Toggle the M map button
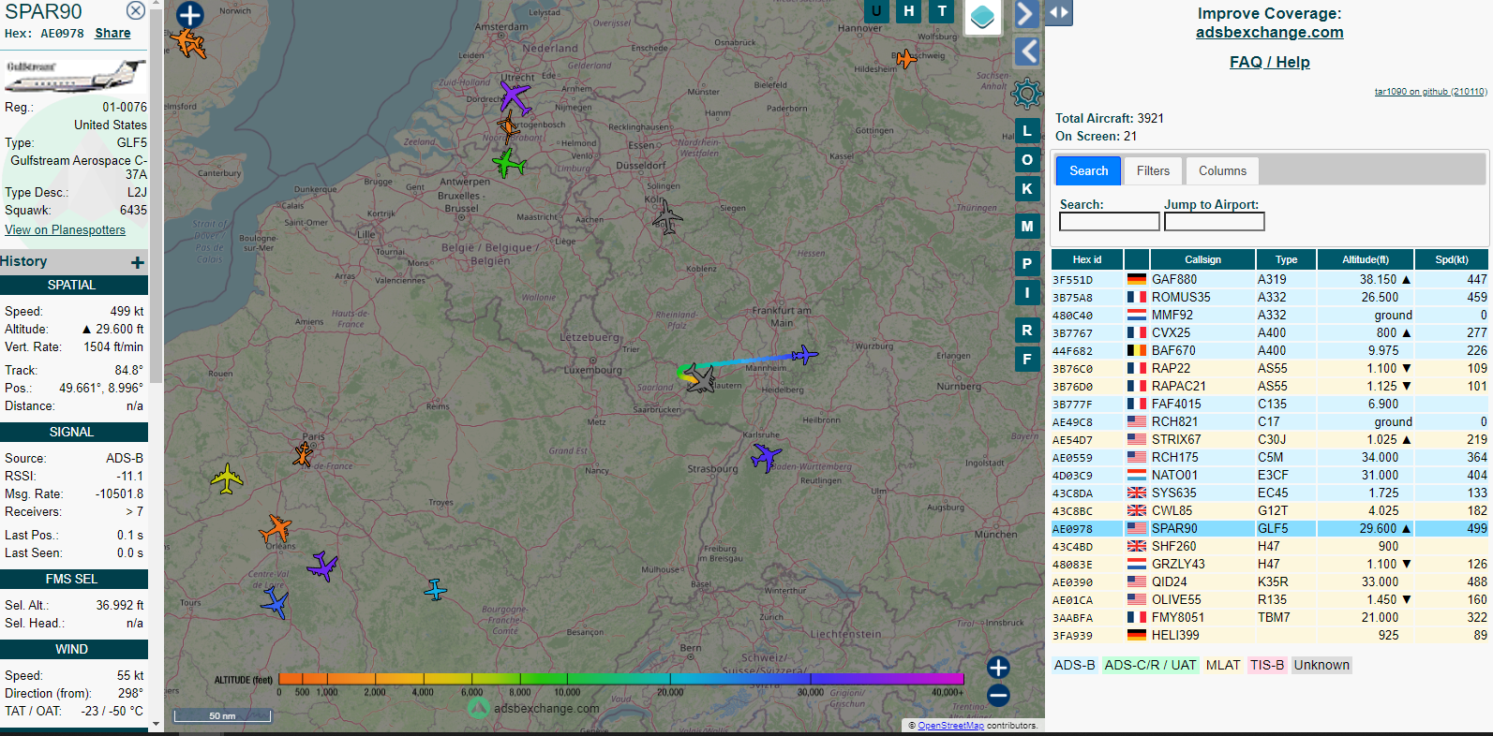Image resolution: width=1493 pixels, height=736 pixels. 1027,227
